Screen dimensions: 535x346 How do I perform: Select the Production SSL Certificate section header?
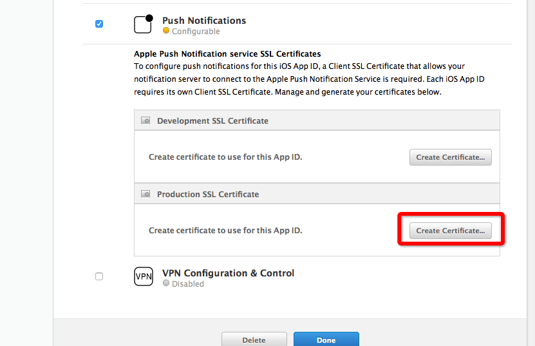click(208, 194)
